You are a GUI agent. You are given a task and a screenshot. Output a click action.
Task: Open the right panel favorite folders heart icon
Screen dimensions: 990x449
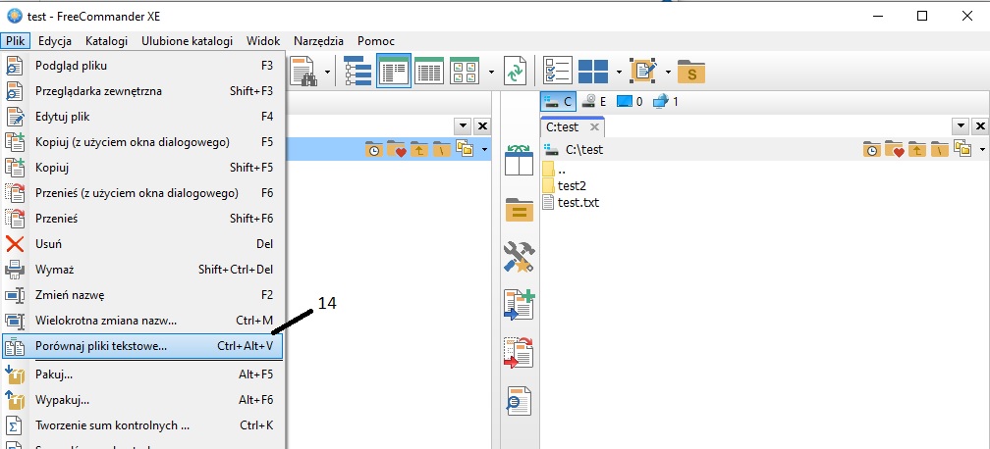[894, 150]
